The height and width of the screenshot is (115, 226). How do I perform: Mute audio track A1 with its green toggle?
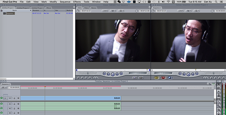coord(2,104)
